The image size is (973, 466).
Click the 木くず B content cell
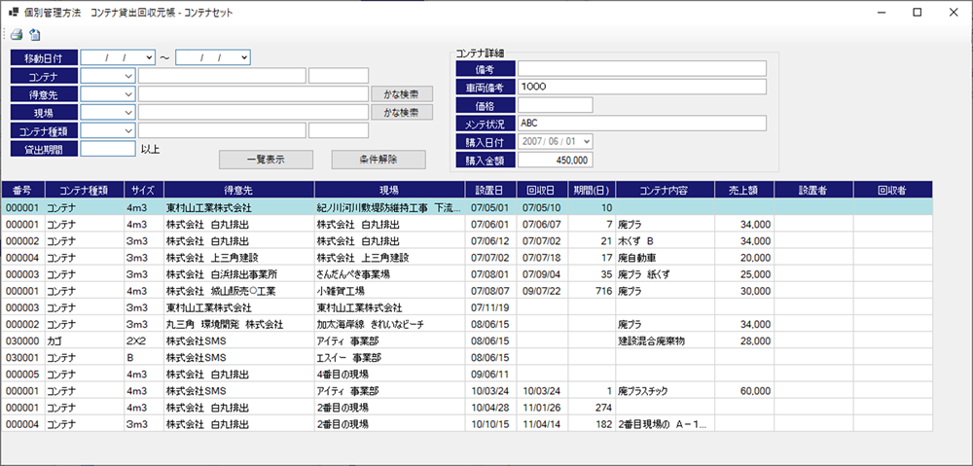coord(666,240)
